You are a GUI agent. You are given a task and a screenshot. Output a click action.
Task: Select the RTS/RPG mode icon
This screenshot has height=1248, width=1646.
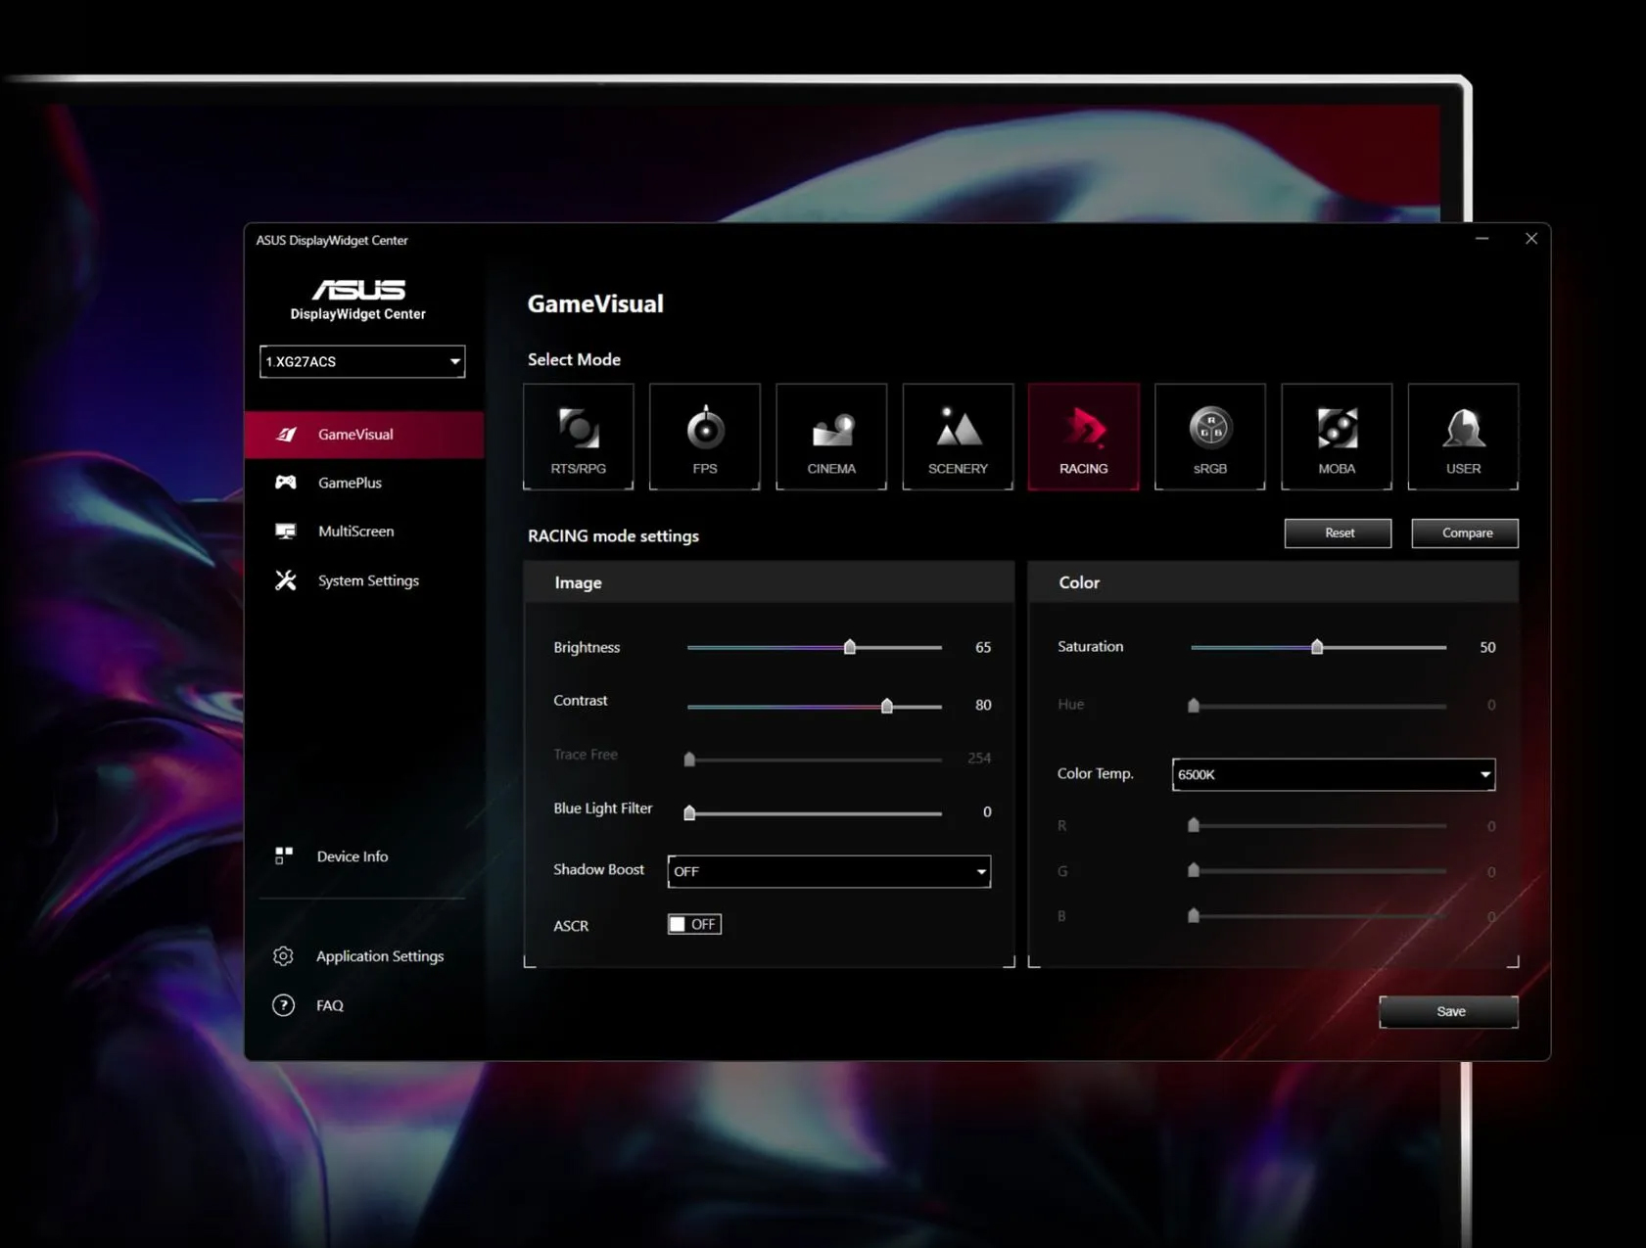click(x=578, y=438)
